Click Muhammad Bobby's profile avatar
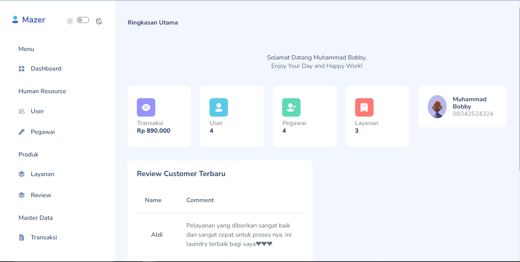Screen dimensions: 520x262 437,107
